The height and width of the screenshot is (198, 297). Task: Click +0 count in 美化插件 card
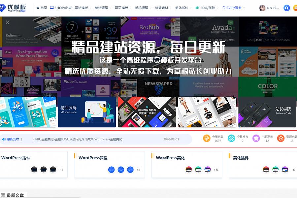(293, 170)
